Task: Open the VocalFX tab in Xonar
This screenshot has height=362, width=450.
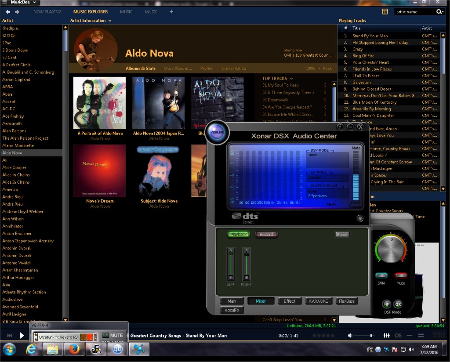Action: point(232,310)
